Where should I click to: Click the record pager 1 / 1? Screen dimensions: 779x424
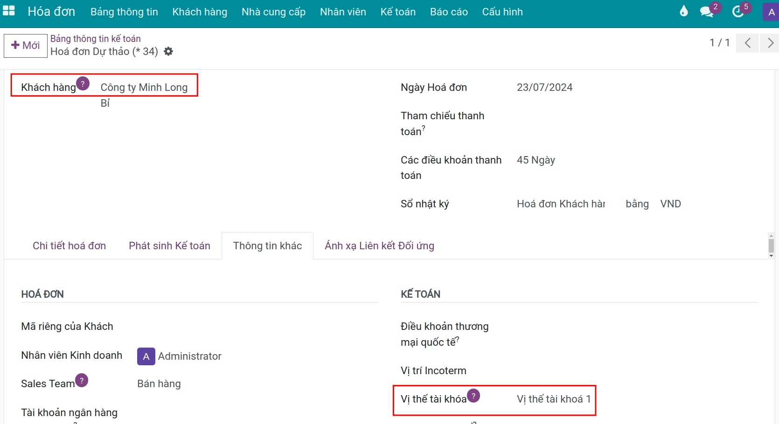click(x=719, y=43)
